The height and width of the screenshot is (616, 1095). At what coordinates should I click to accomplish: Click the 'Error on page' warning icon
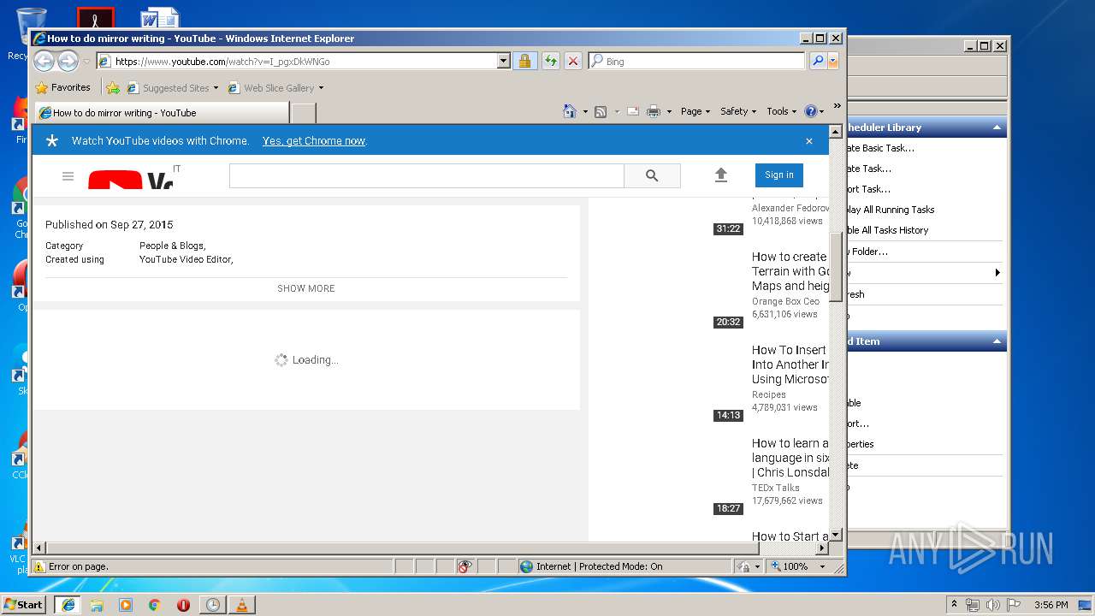point(38,566)
